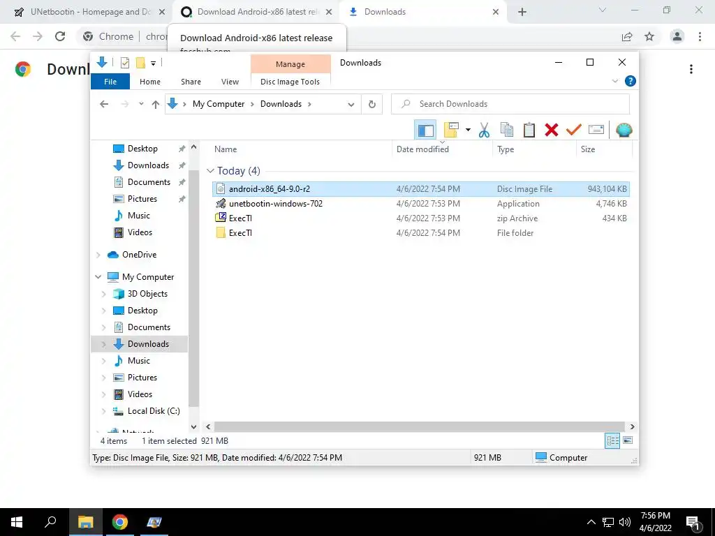Click the red X Delete icon
This screenshot has width=715, height=536.
(552, 130)
